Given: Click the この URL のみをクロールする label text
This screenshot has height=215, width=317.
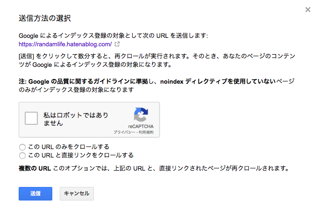Looking at the screenshot, I should pyautogui.click(x=69, y=147).
